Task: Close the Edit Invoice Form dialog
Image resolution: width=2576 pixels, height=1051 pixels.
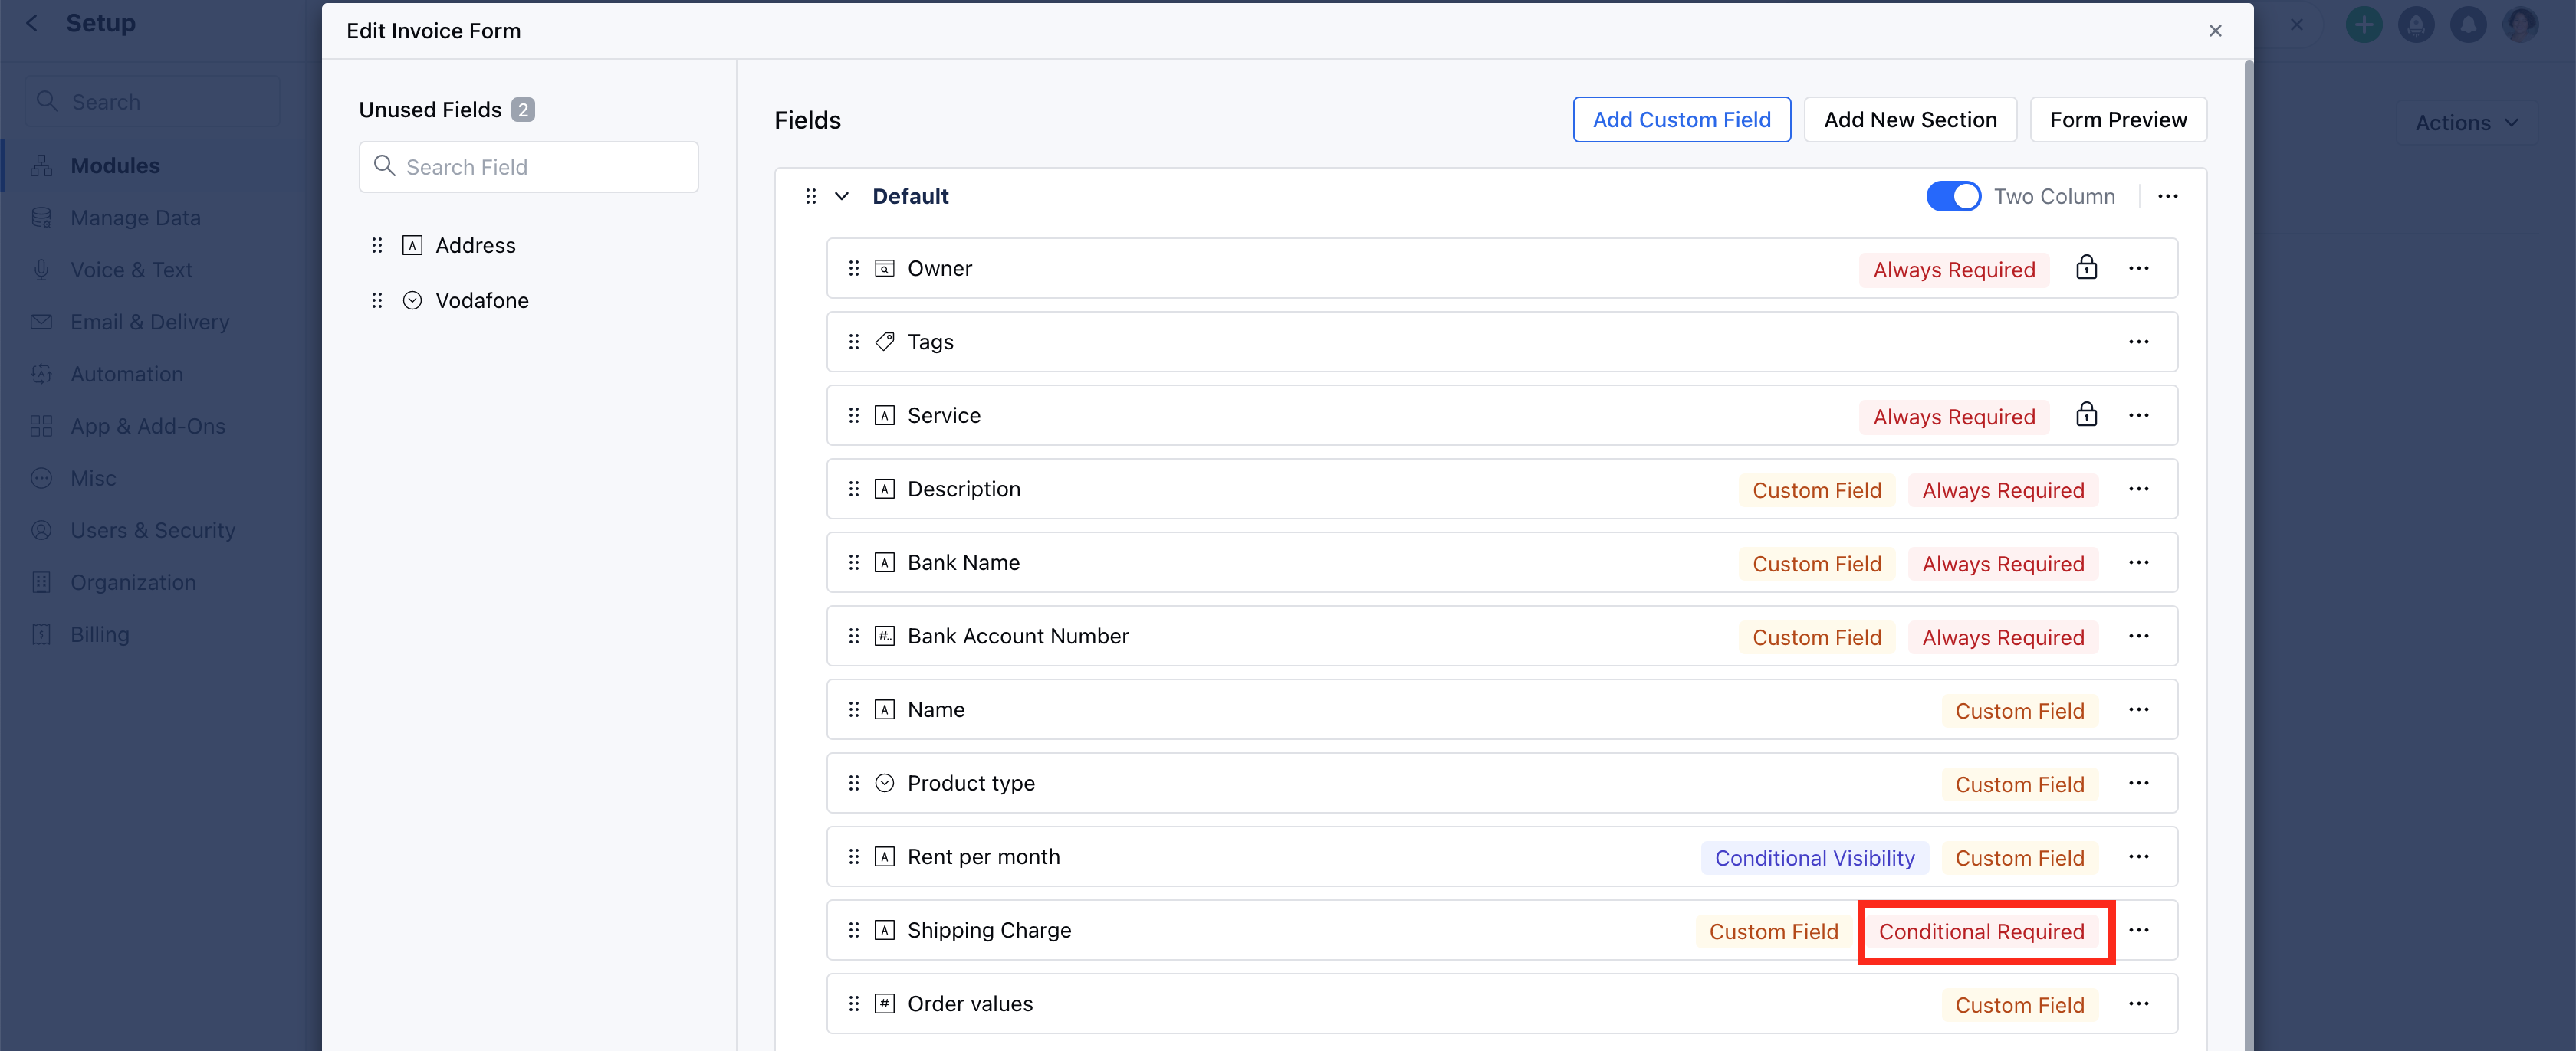Action: (2215, 31)
